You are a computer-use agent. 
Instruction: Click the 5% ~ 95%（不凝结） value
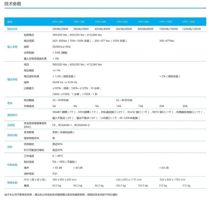tap(64, 162)
